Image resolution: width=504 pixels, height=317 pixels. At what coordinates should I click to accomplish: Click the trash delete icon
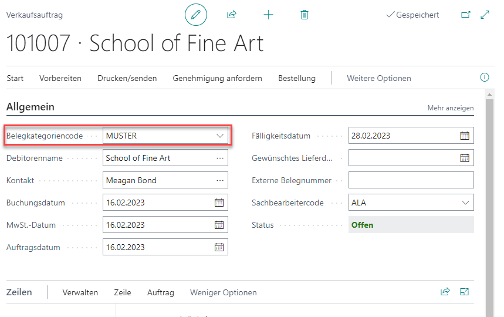click(305, 15)
